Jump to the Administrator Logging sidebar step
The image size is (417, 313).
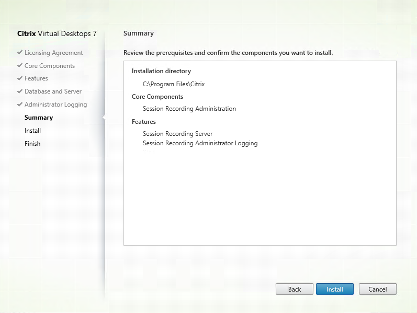55,105
